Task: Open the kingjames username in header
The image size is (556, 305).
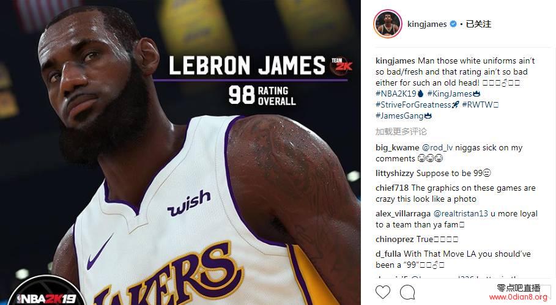Action: pyautogui.click(x=427, y=24)
